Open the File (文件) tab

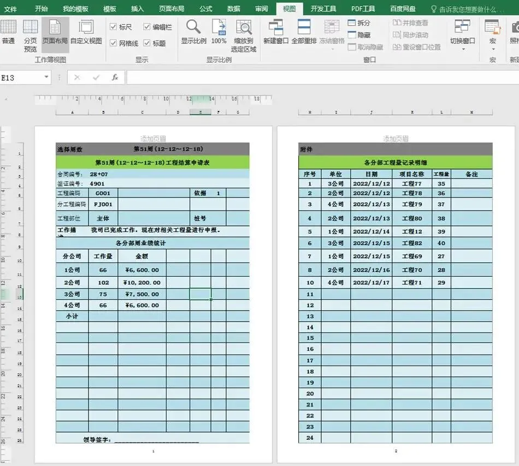pos(10,9)
